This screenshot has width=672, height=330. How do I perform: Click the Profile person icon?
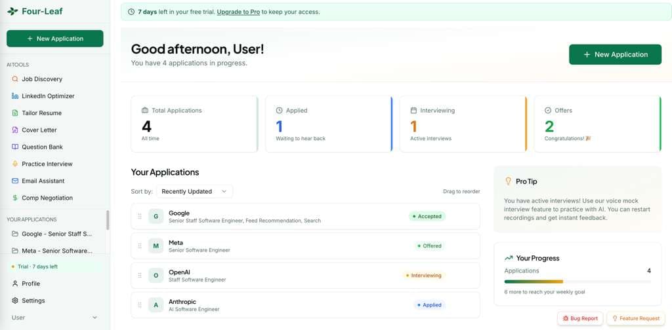click(15, 284)
